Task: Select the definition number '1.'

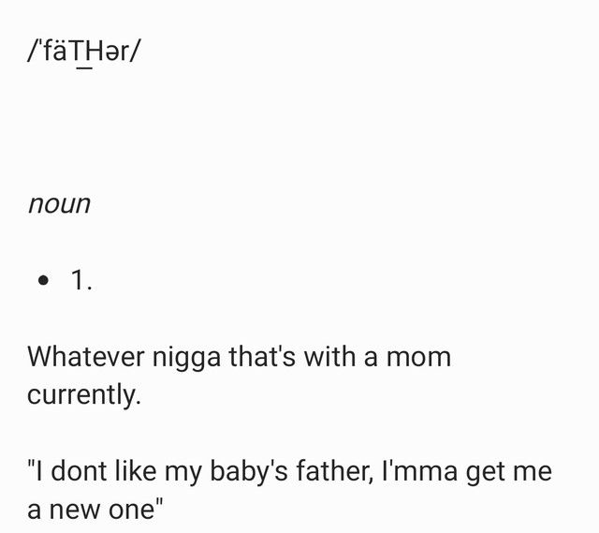Action: tap(81, 280)
